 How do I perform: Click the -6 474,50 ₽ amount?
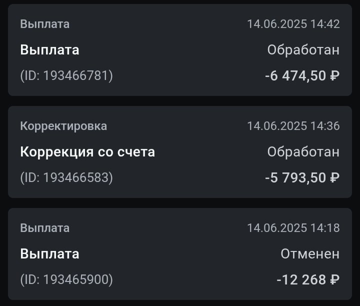pyautogui.click(x=302, y=75)
